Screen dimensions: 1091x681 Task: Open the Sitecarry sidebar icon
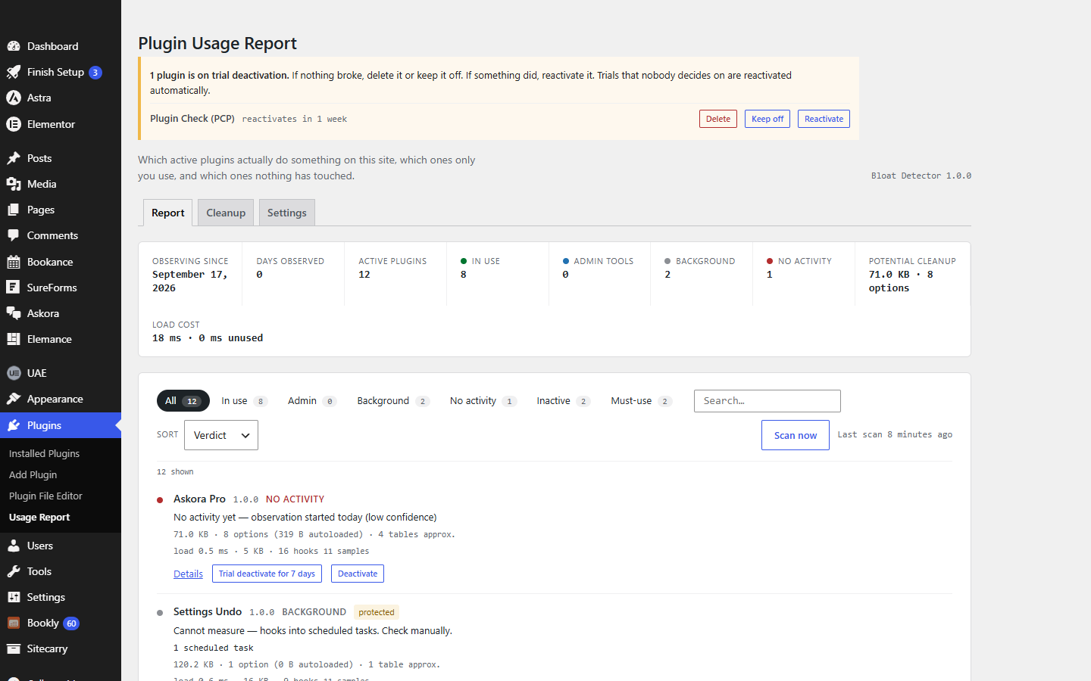(14, 648)
